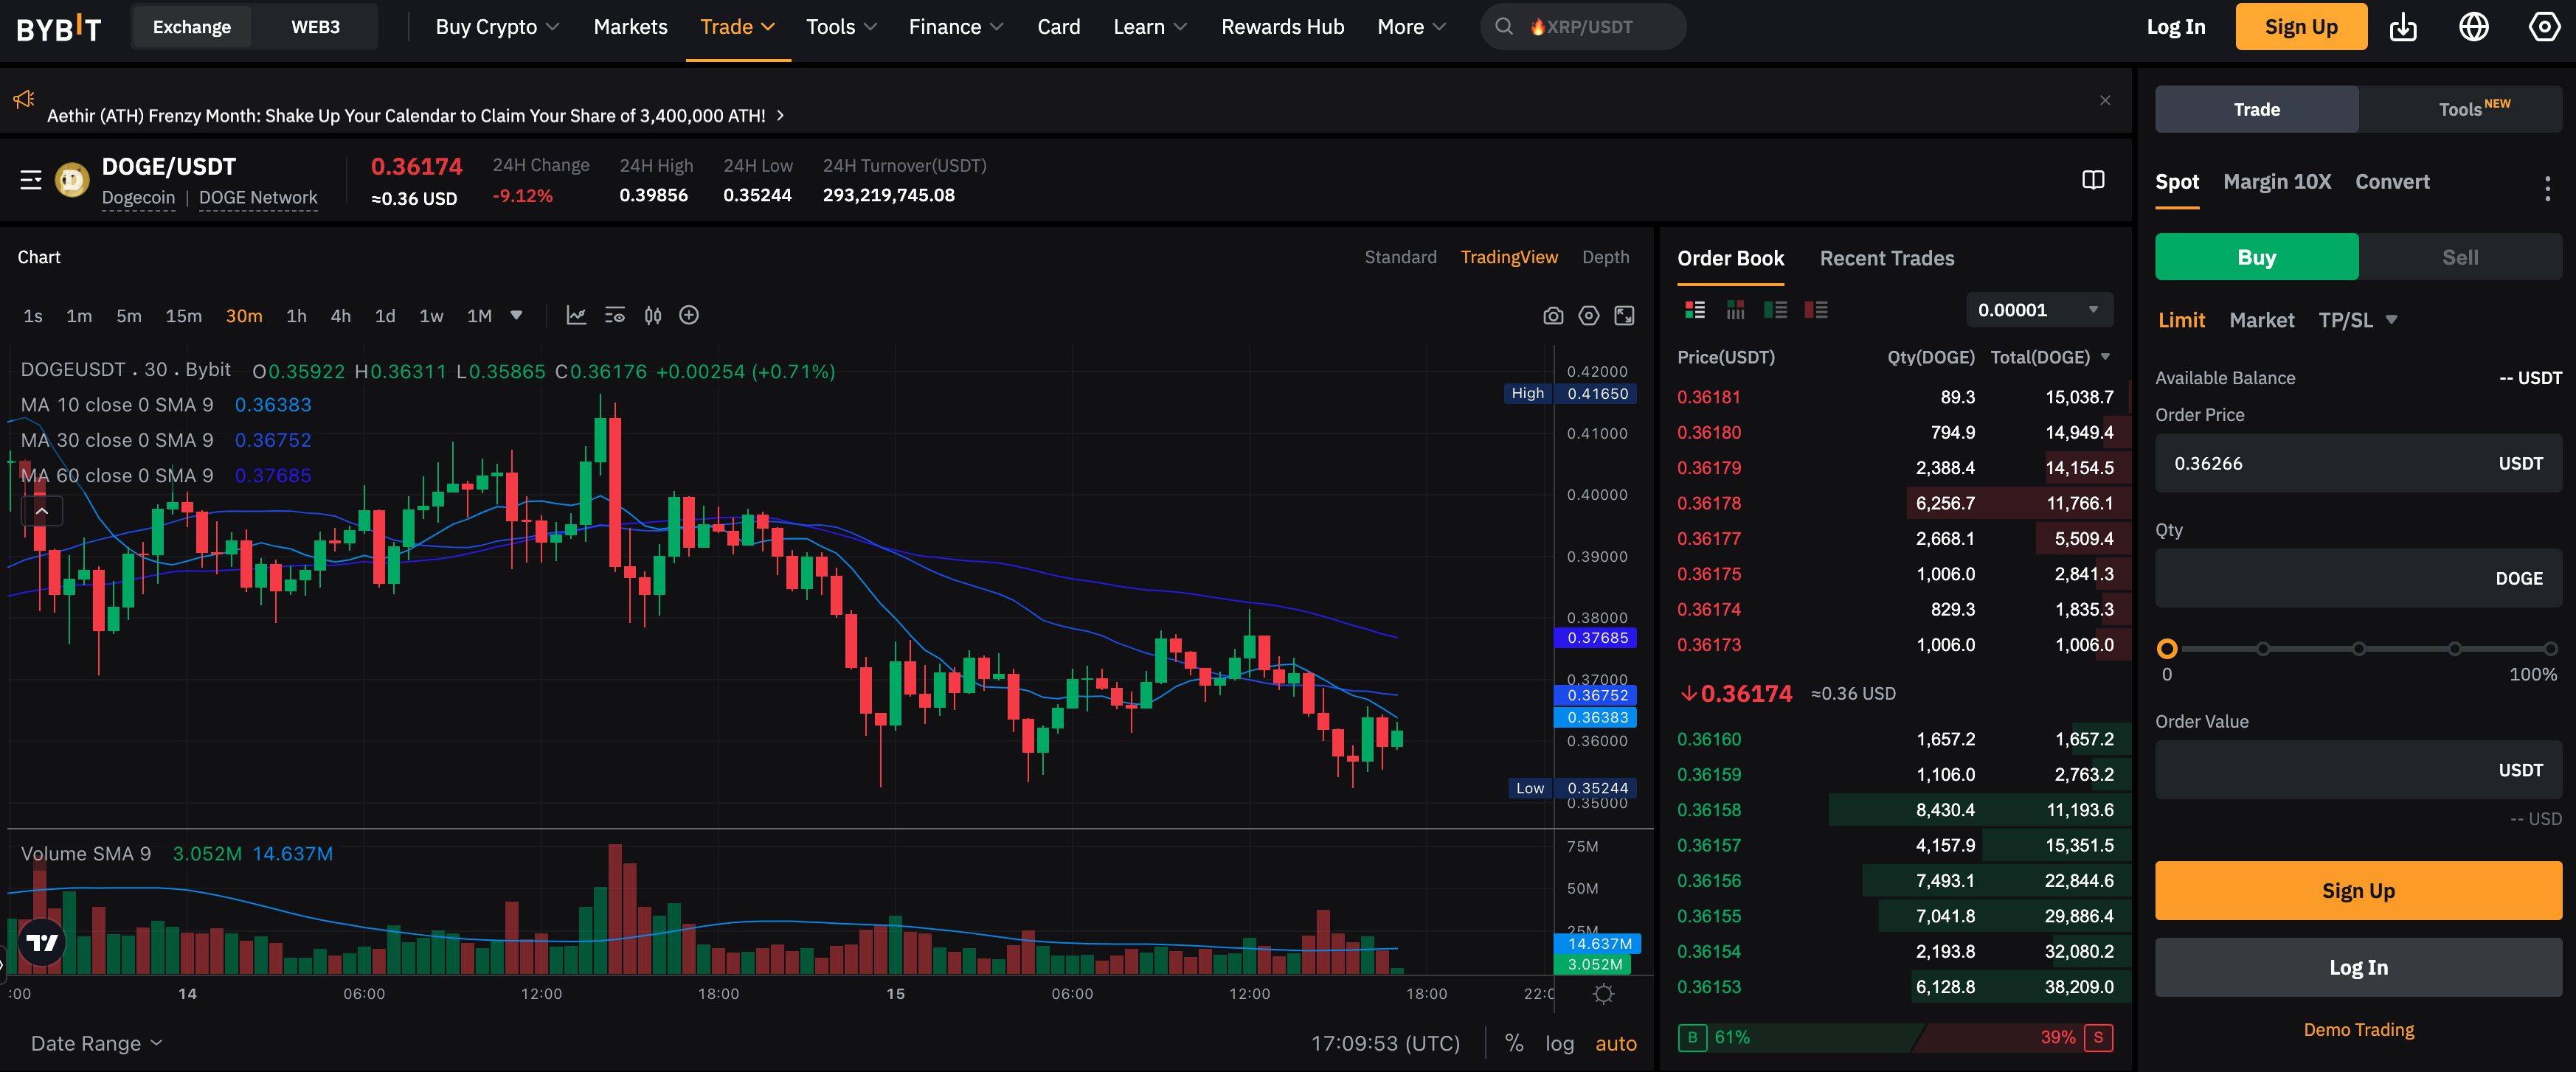Switch to Recent Trades tab

click(x=1886, y=259)
